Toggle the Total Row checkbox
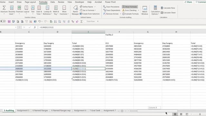The width and height of the screenshot is (206, 116). coord(85,22)
